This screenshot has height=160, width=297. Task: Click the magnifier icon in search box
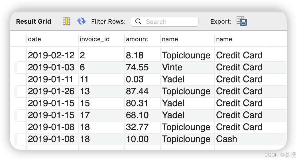138,22
